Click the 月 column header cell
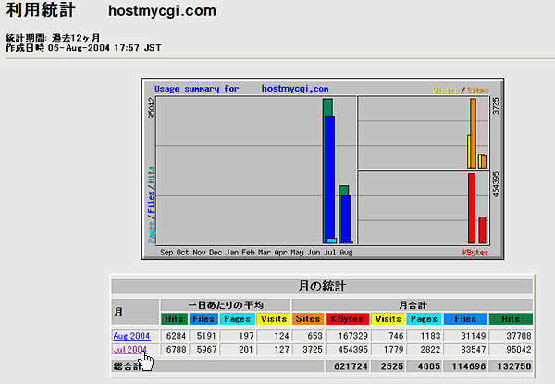Image resolution: width=555 pixels, height=384 pixels. click(136, 312)
